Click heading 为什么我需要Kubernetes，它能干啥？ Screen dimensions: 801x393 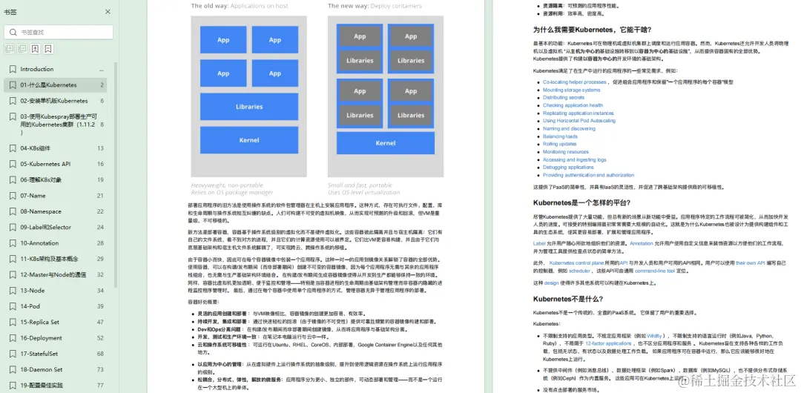(592, 30)
